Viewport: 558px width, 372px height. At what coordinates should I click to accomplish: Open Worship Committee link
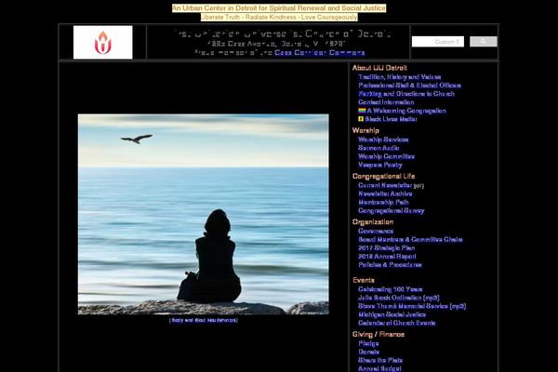click(386, 156)
